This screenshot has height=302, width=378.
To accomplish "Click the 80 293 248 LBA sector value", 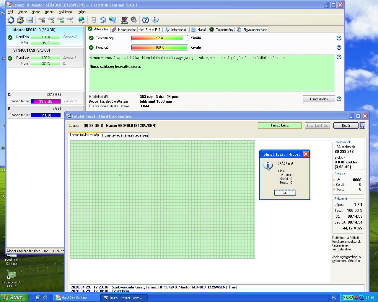I will click(x=344, y=151).
